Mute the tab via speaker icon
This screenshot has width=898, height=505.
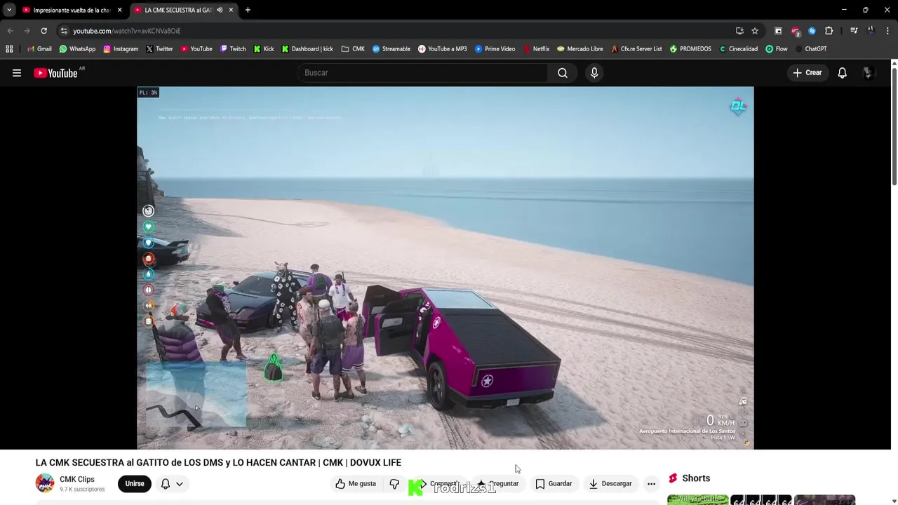(x=220, y=10)
